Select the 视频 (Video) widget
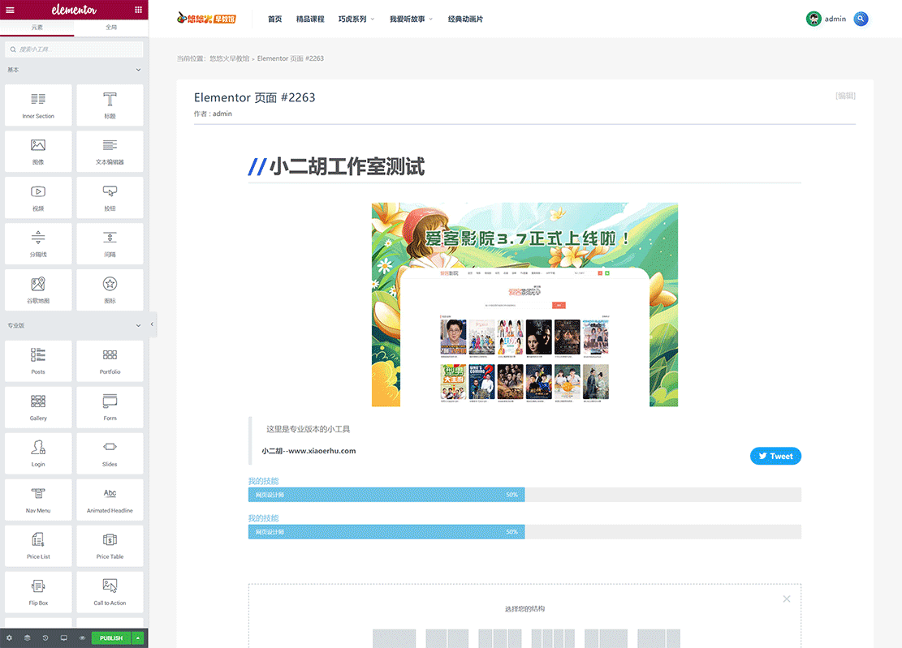902x648 pixels. click(x=37, y=197)
